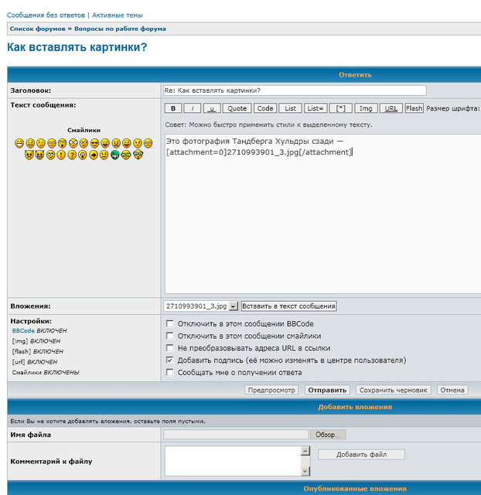
Task: Insert the arrow smiley
Action: pos(94,155)
